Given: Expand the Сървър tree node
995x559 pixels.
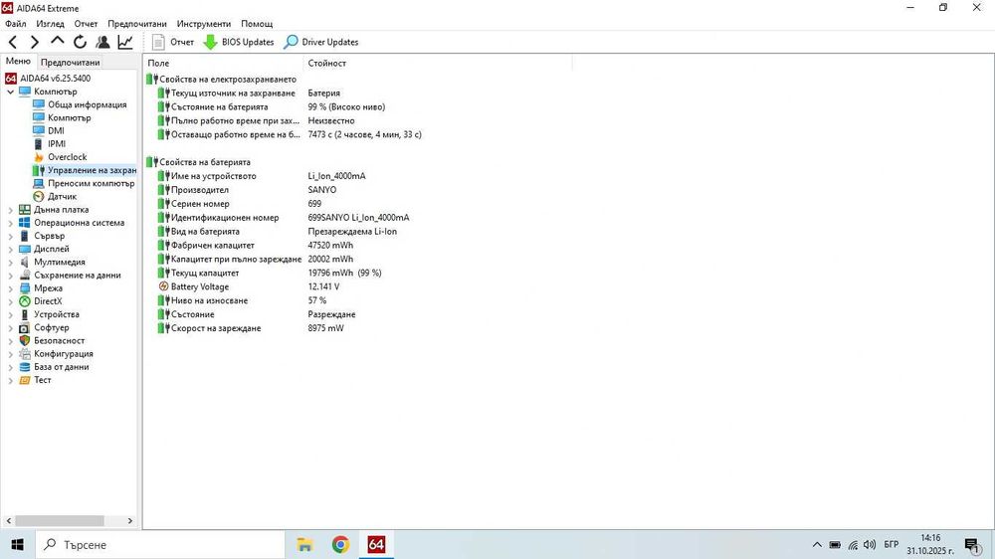Looking at the screenshot, I should (10, 236).
